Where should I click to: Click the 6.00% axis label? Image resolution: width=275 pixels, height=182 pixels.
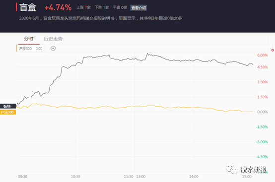(x=263, y=55)
